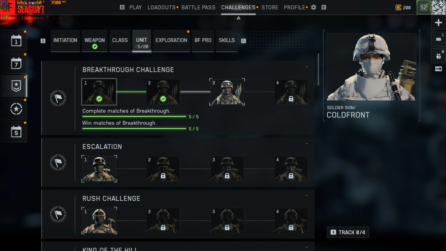
Task: Click the Breakthrough Challenge flag emblem
Action: click(58, 98)
